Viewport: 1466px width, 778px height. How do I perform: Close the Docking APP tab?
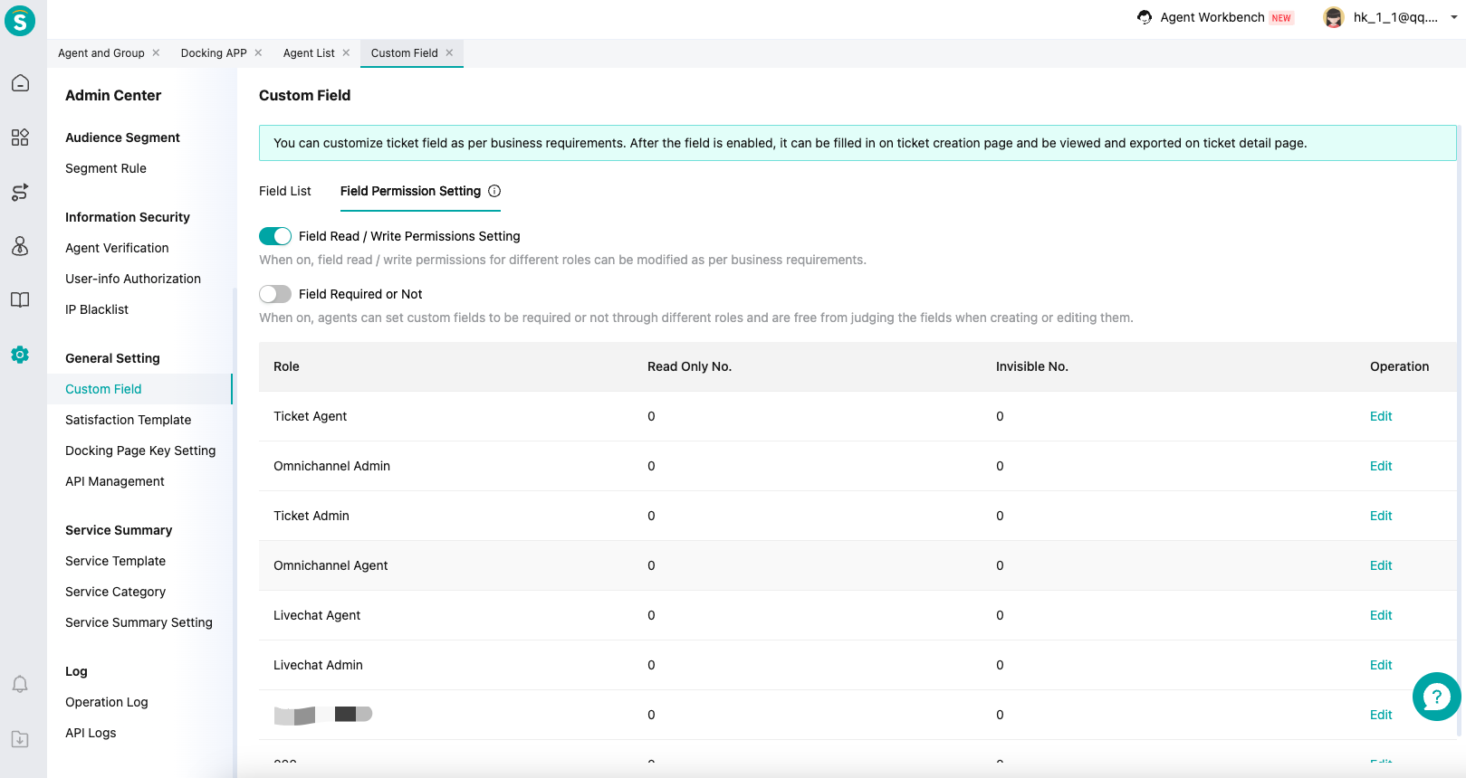coord(258,52)
